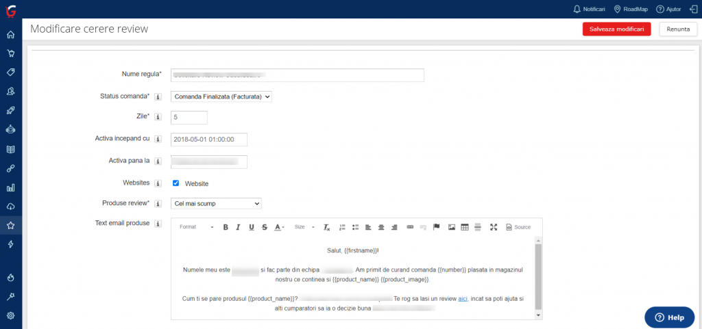Open the chain link sidebar icon

tap(11, 168)
